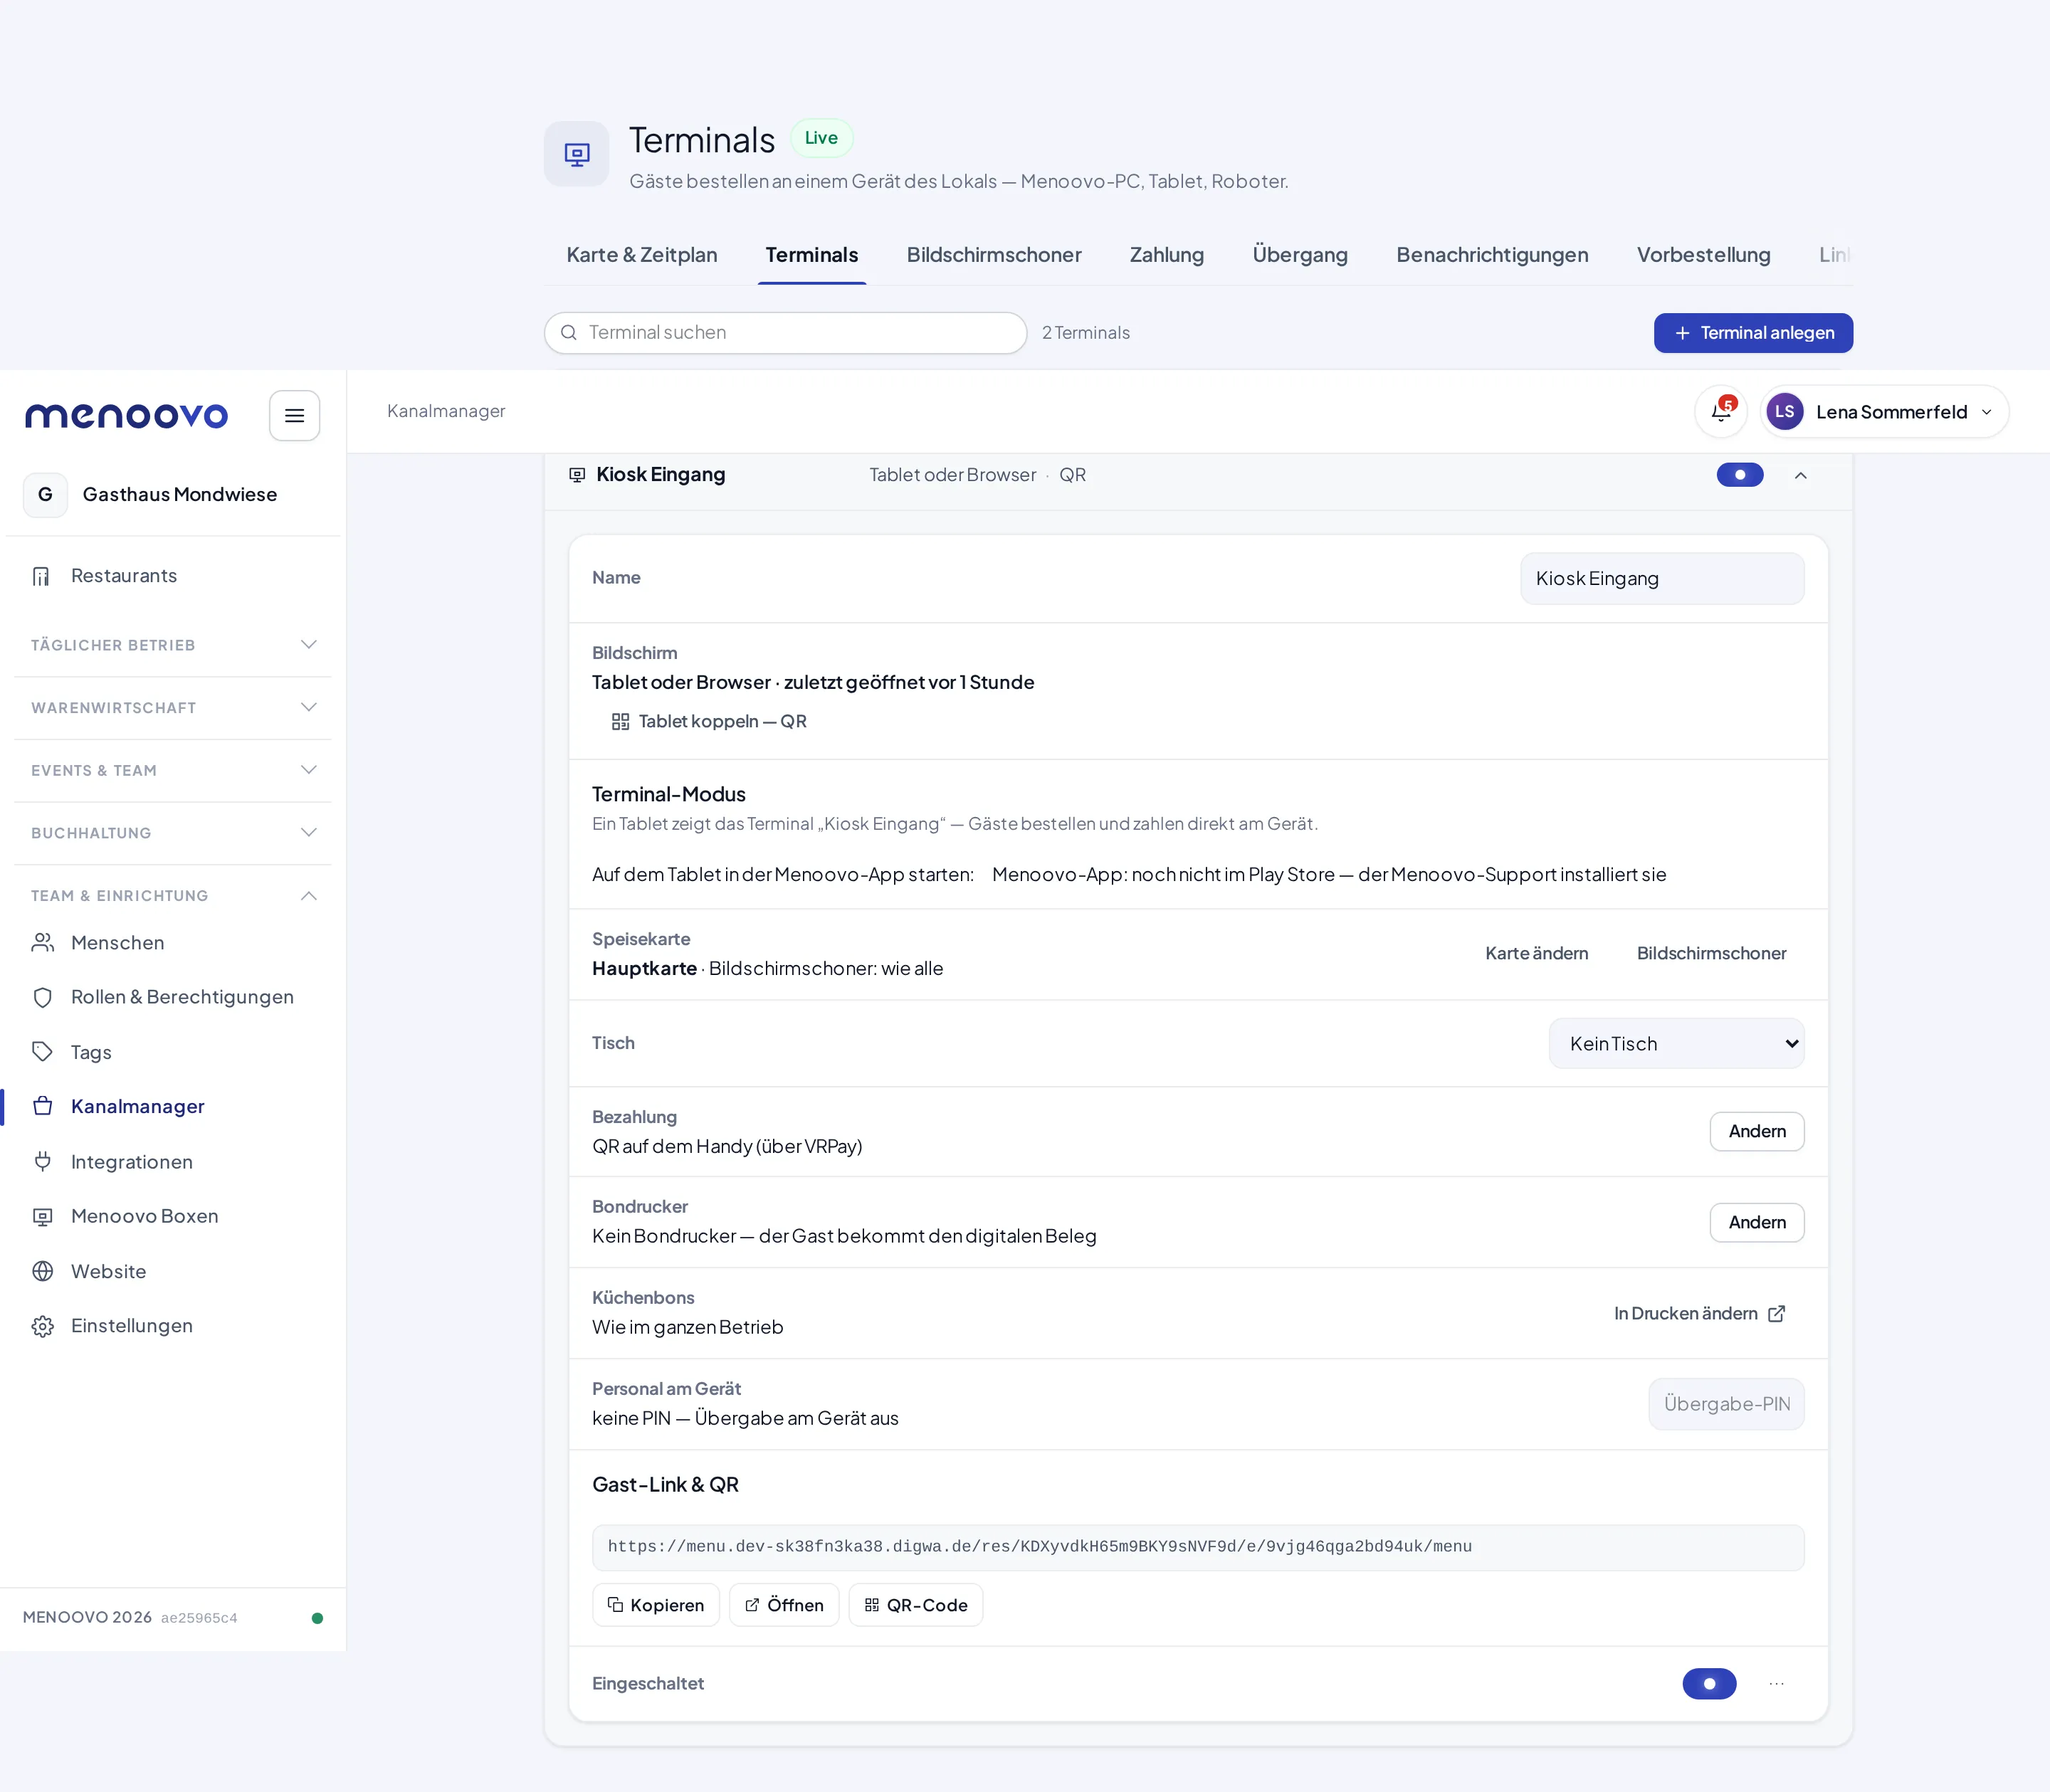Expand the Täglicher Betrieb section
This screenshot has height=1792, width=2050.
pyautogui.click(x=172, y=645)
